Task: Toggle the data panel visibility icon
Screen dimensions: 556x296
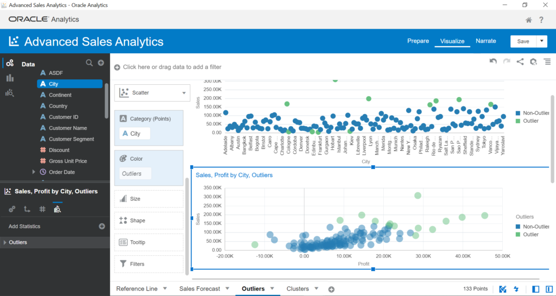Action: coord(536,289)
